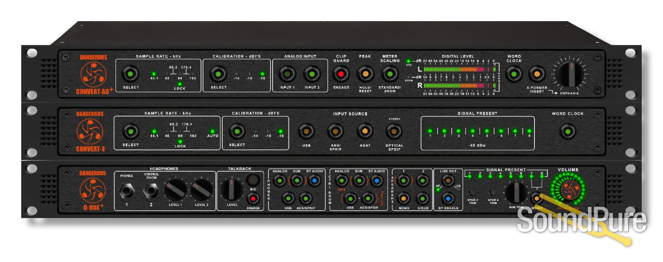Toggle Phones AES/SPDIF source button
This screenshot has width=663, height=262.
click(305, 198)
